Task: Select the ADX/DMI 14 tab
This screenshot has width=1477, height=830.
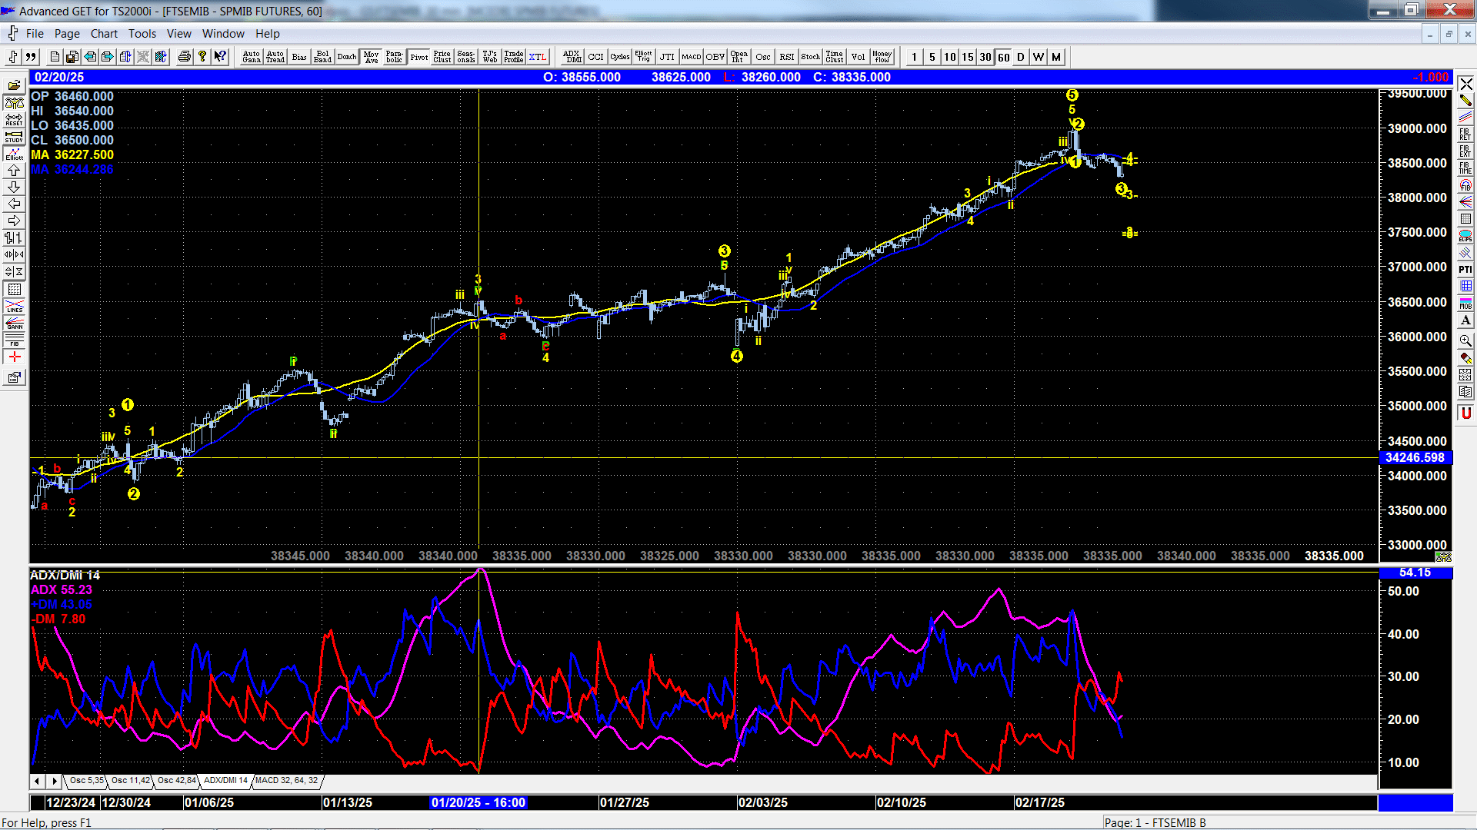Action: point(225,780)
